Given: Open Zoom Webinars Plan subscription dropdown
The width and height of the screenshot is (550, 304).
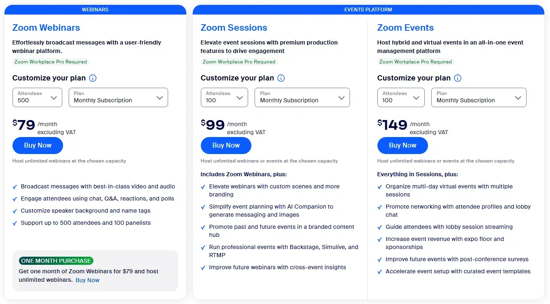Looking at the screenshot, I should 118,97.
